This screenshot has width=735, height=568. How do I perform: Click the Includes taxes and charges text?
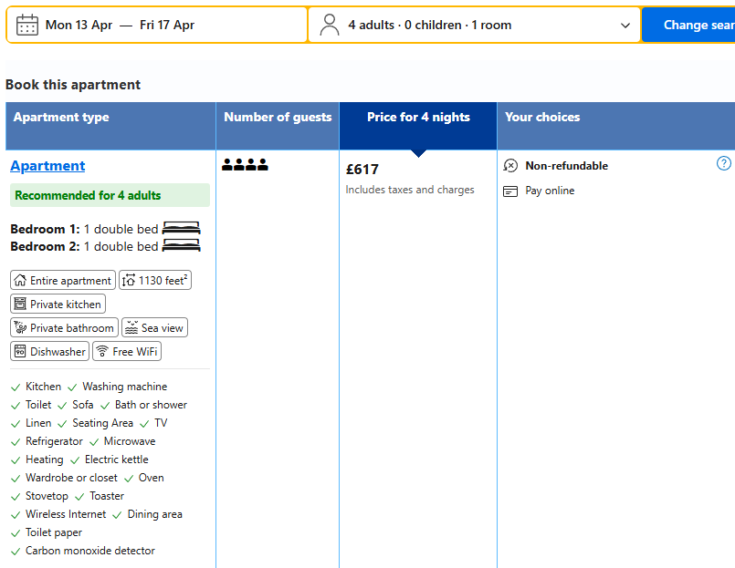pos(410,190)
